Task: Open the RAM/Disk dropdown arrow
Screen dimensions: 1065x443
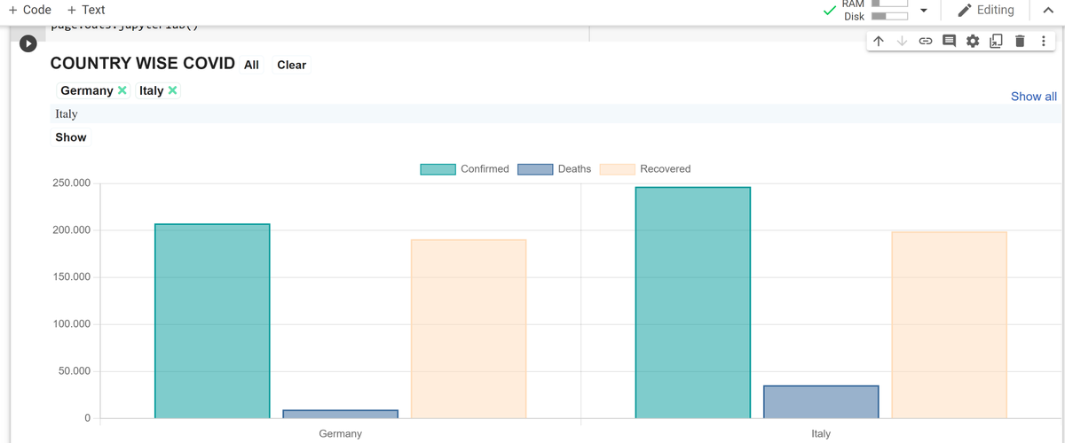Action: tap(924, 11)
